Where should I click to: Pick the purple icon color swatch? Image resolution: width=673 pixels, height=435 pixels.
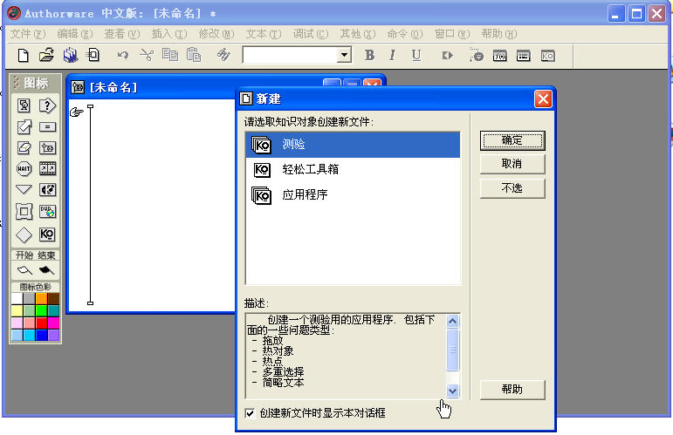(53, 335)
